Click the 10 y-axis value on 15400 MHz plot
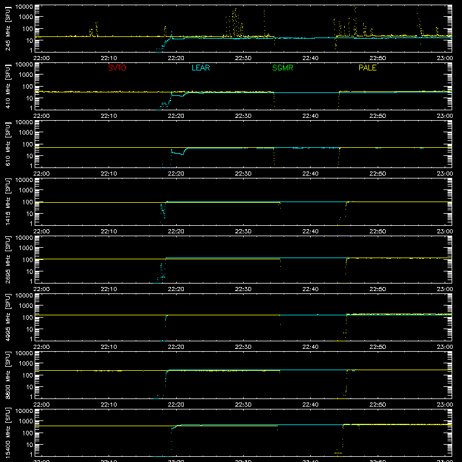 (x=29, y=445)
